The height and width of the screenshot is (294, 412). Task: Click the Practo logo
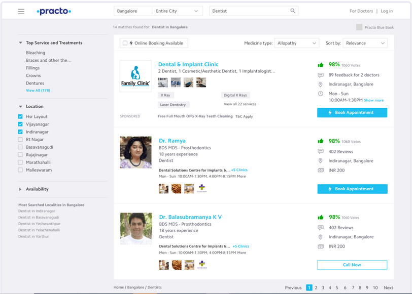click(x=54, y=11)
